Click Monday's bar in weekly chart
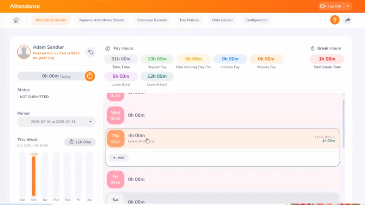This screenshot has width=365, height=205. click(x=34, y=176)
